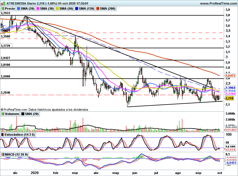Click the feb month label on time axis
Viewport: 238px width, 176px height.
click(x=55, y=173)
